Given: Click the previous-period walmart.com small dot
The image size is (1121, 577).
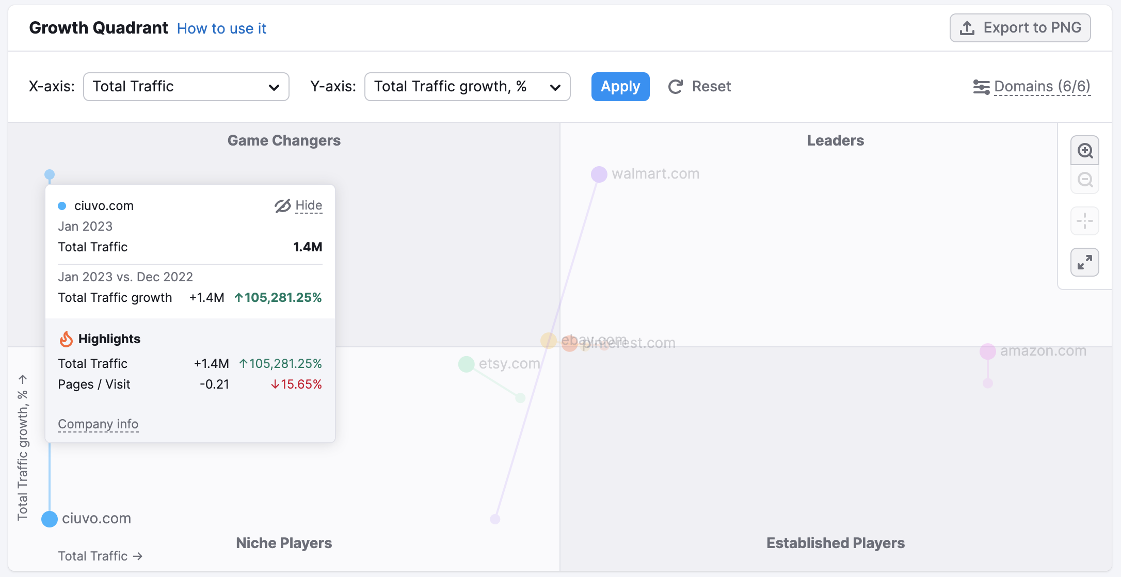Looking at the screenshot, I should [495, 519].
